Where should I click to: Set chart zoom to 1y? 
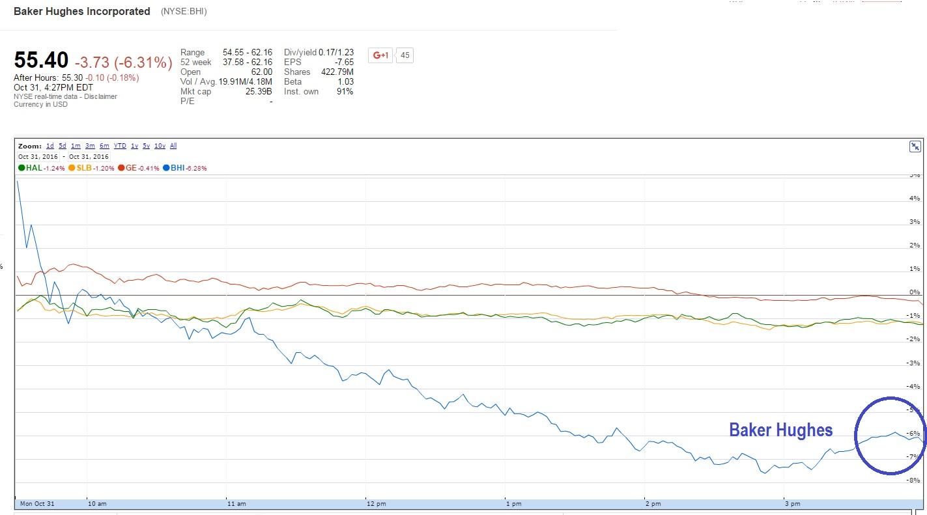pos(134,146)
